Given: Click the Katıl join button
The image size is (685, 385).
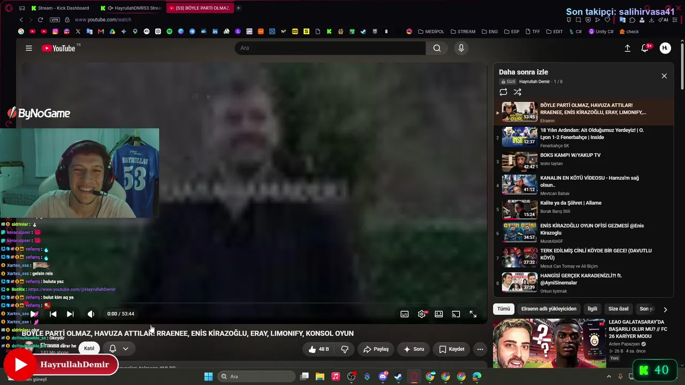Looking at the screenshot, I should pos(89,349).
